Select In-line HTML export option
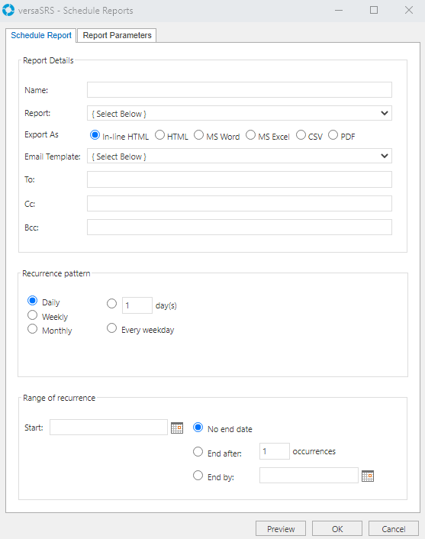The width and height of the screenshot is (425, 539). click(95, 135)
